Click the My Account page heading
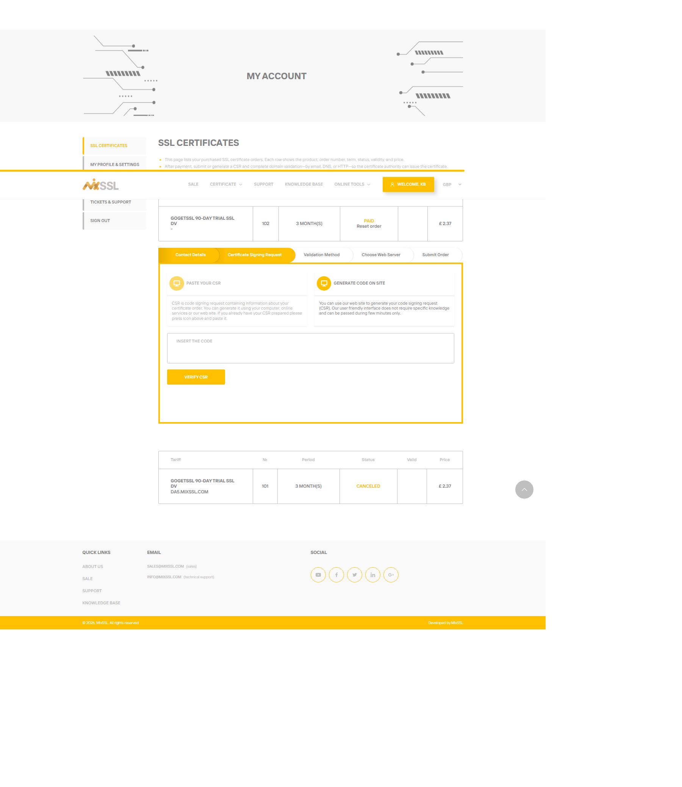682x787 pixels. click(x=276, y=76)
